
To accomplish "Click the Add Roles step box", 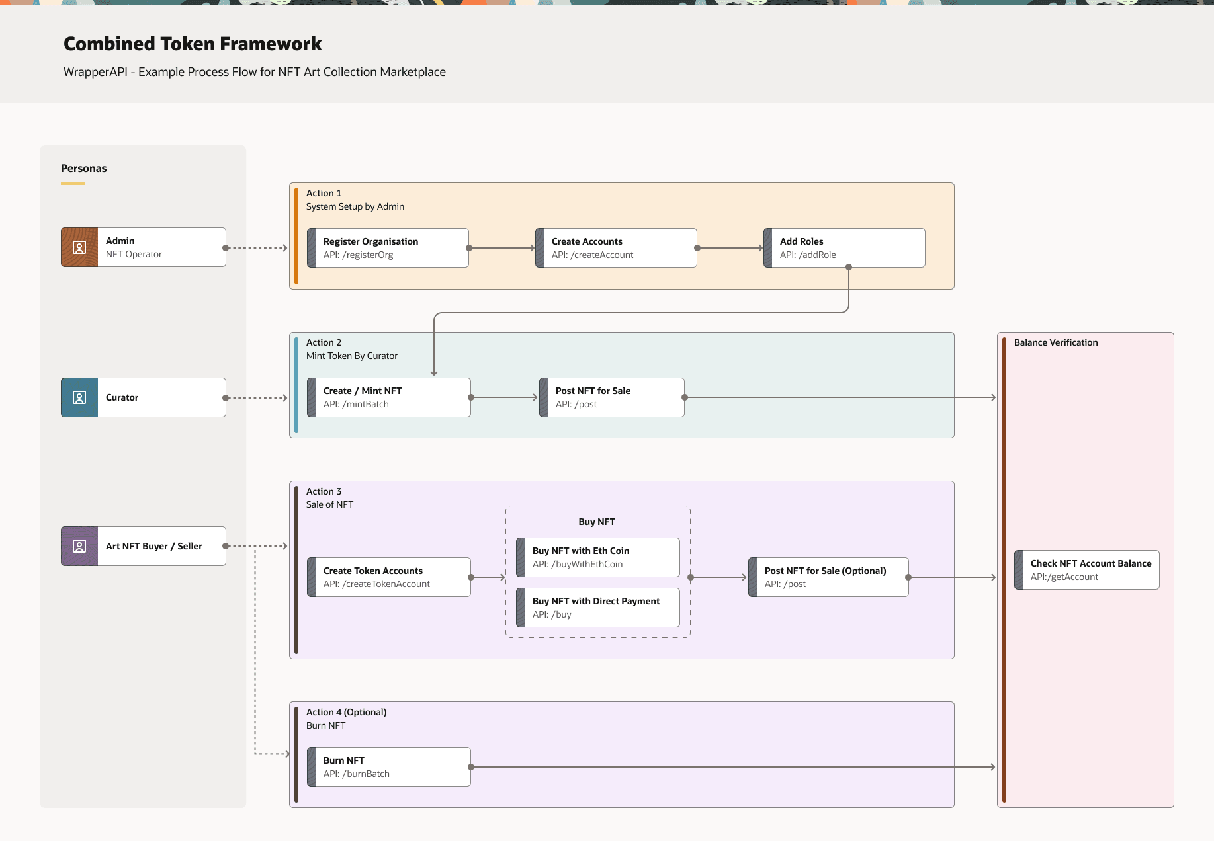I will pyautogui.click(x=844, y=248).
